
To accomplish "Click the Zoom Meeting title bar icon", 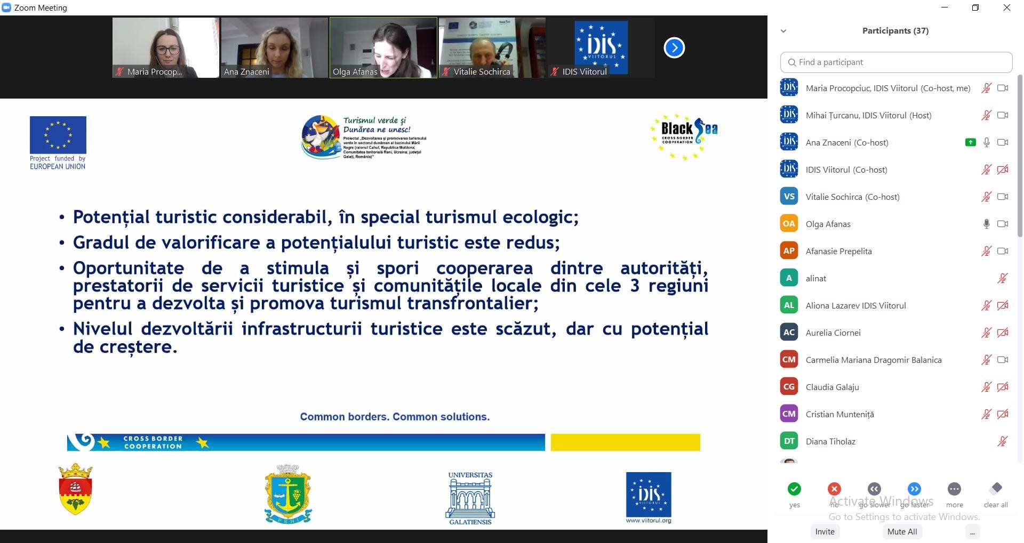I will [x=7, y=7].
